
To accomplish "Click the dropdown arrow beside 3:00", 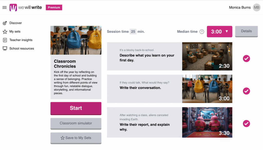I will click(x=227, y=31).
